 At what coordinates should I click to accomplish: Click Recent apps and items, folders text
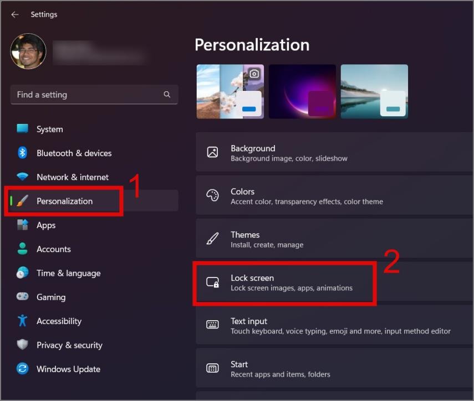pos(281,374)
